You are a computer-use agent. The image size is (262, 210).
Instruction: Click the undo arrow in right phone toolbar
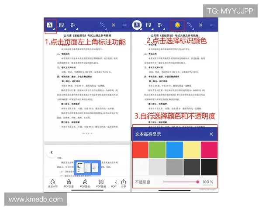(189, 25)
